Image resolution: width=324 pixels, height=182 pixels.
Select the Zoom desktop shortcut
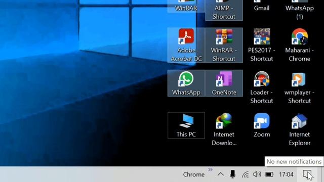pyautogui.click(x=262, y=125)
